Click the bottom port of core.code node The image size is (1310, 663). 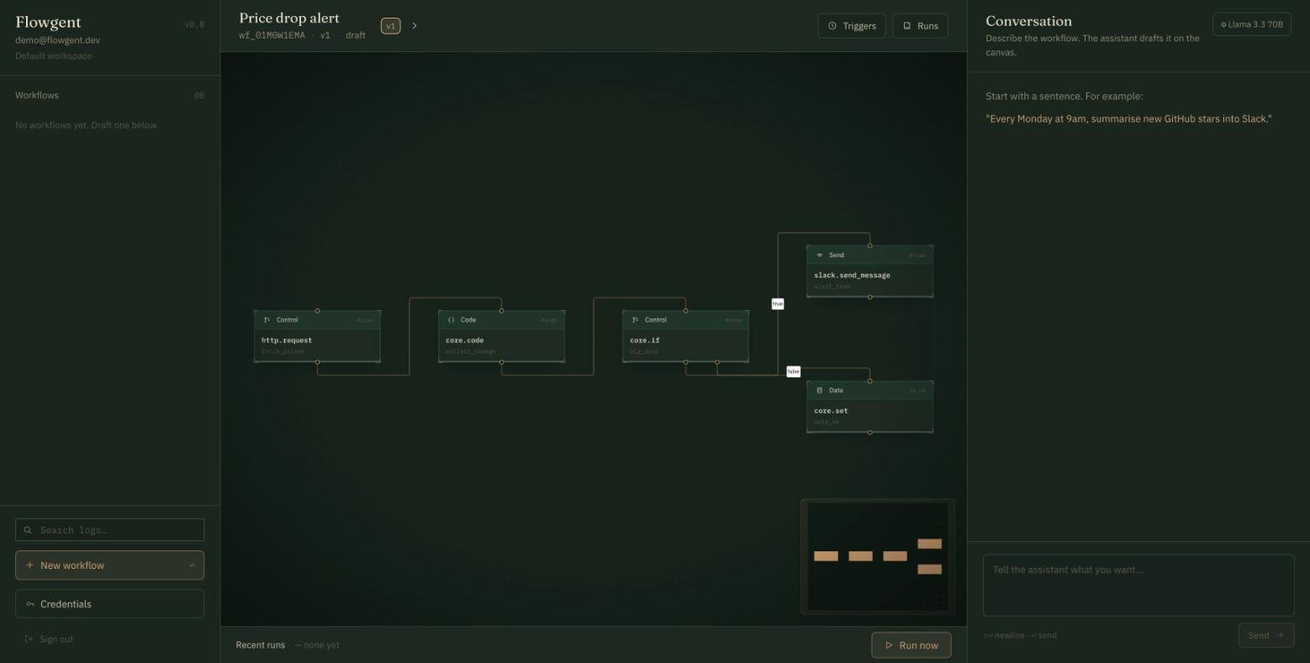[x=501, y=362]
